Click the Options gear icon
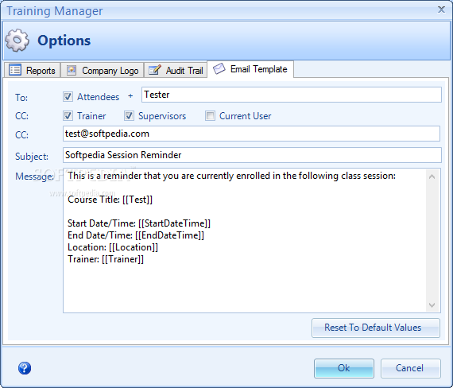The height and width of the screenshot is (388, 453). [x=17, y=41]
